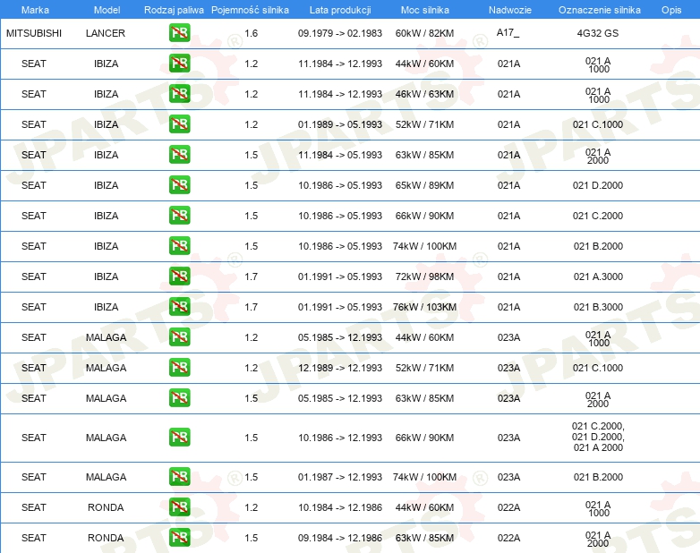Screen dimensions: 700x553
Task: Select the MITSUBISHI brand cell
Action: tap(34, 33)
